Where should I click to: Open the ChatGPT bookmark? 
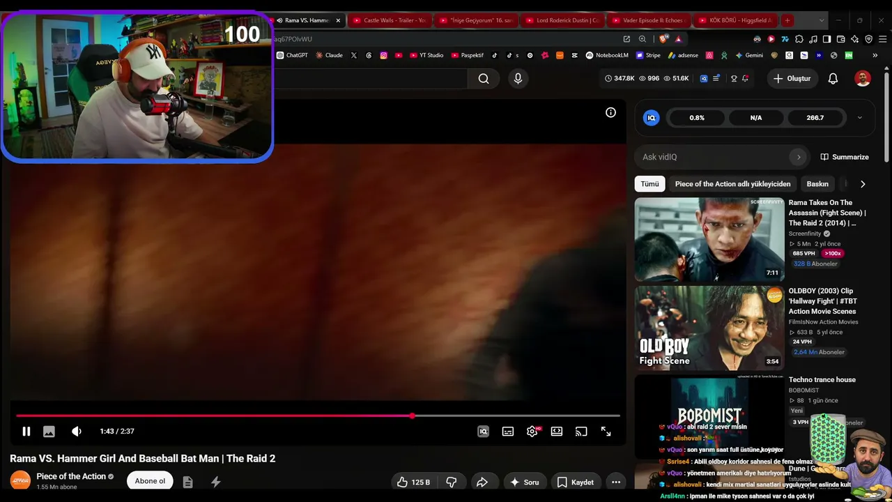(292, 55)
